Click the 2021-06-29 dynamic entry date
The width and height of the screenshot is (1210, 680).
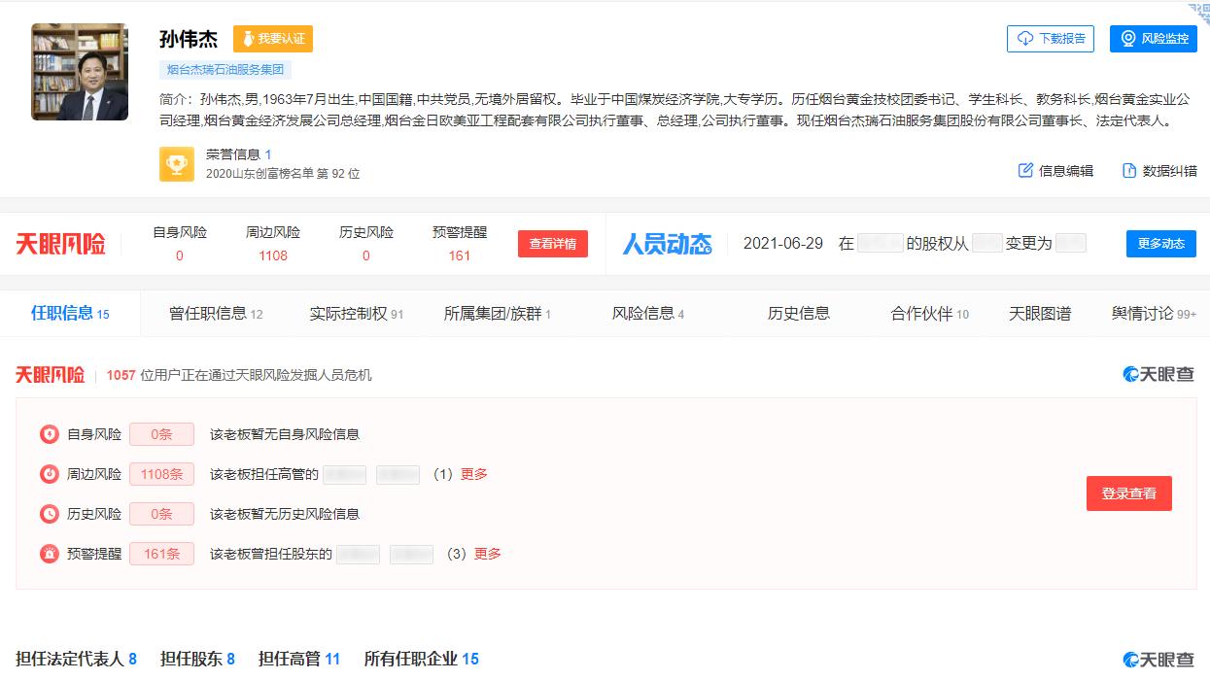pyautogui.click(x=783, y=244)
